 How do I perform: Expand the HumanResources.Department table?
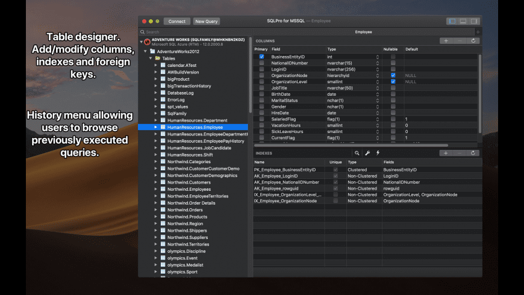pos(155,120)
